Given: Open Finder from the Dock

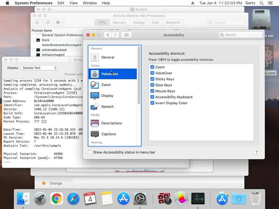Looking at the screenshot, I should tap(23, 198).
